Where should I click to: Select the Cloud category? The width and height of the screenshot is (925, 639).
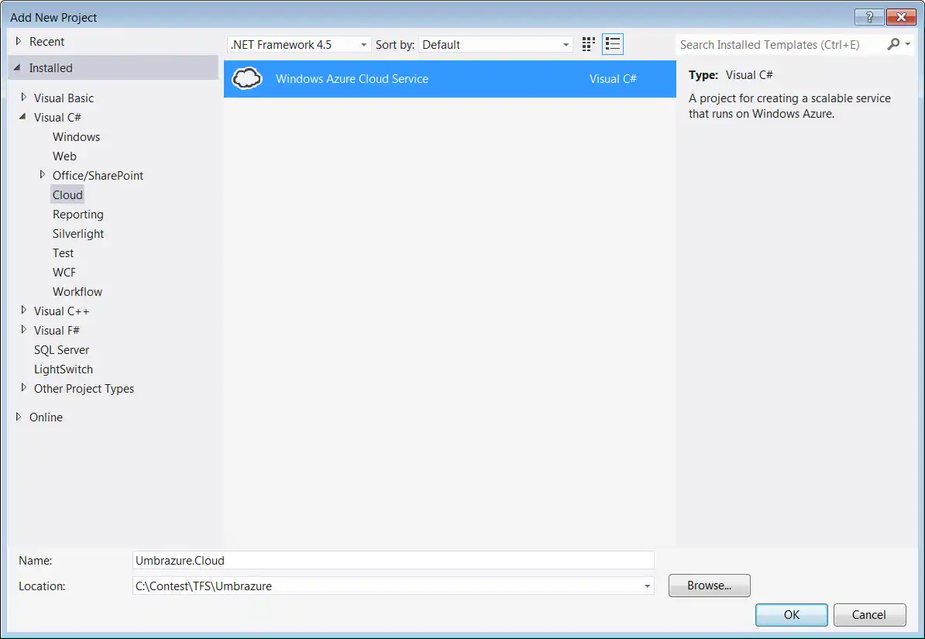tap(67, 194)
